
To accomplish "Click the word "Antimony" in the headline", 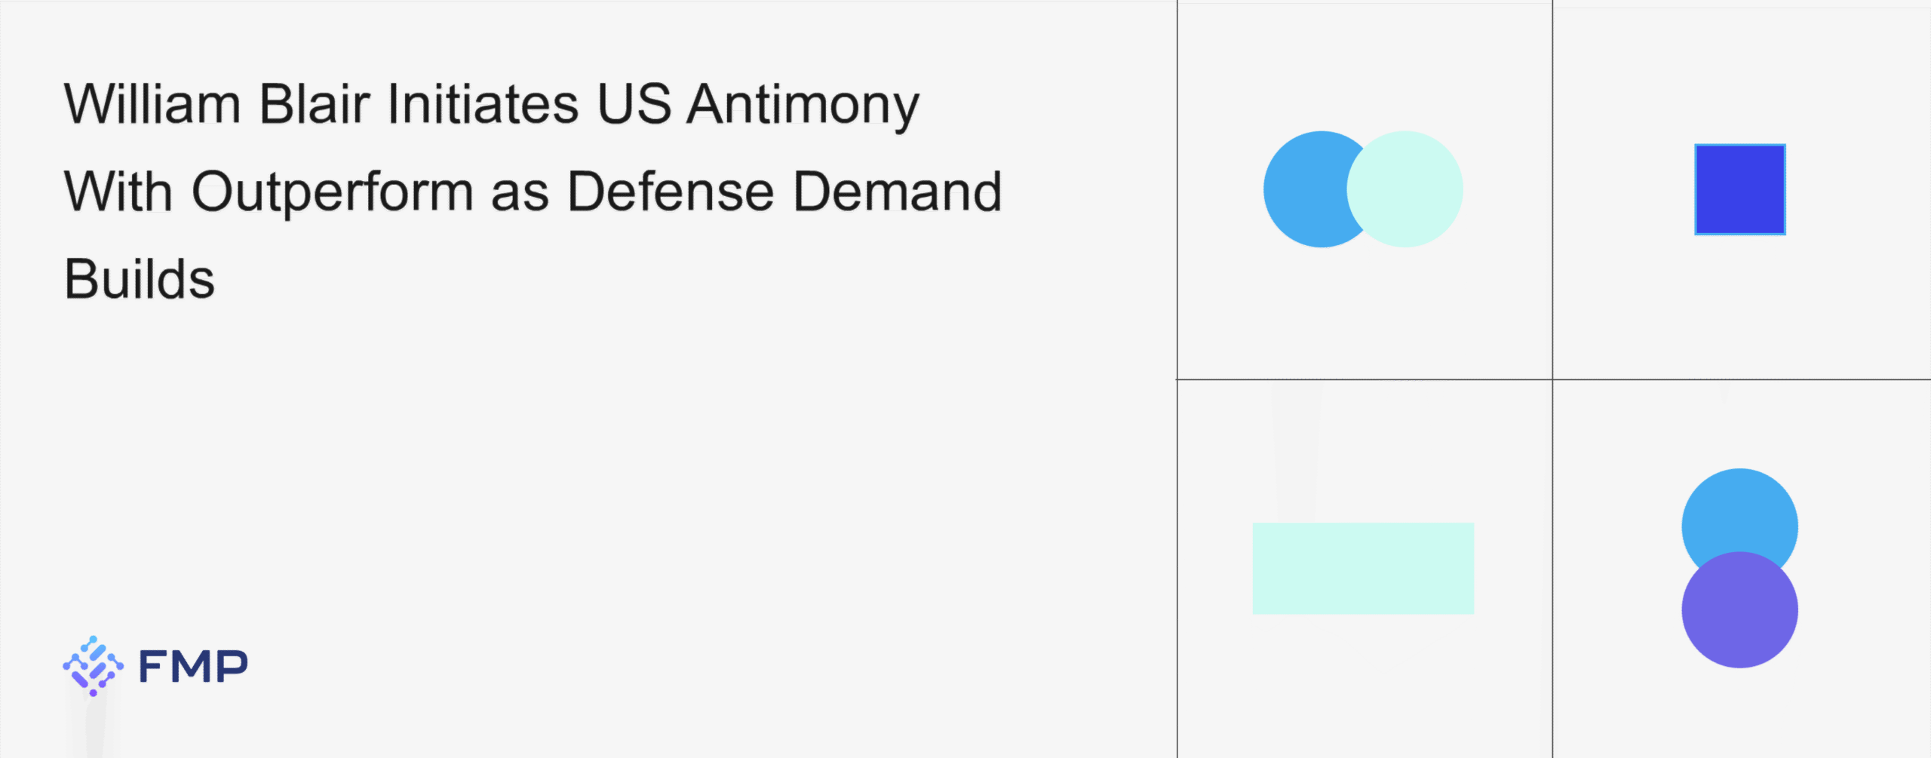I will coord(803,106).
